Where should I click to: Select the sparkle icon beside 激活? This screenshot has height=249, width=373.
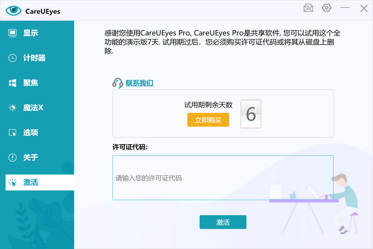tap(12, 182)
